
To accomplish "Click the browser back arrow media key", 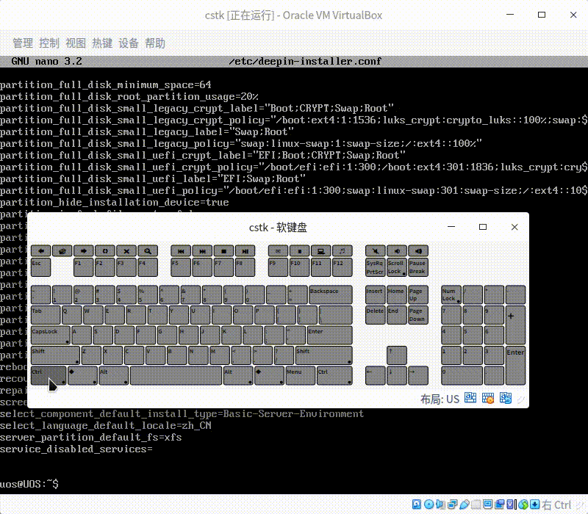I will [x=40, y=250].
